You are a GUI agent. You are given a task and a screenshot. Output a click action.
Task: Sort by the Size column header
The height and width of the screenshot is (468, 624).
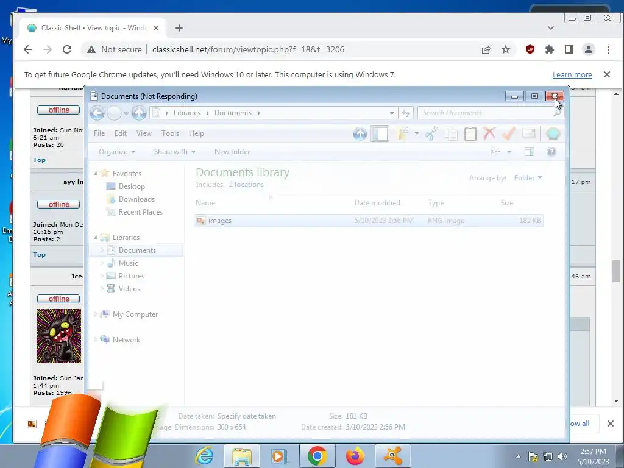point(507,202)
